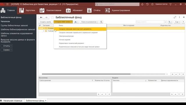Navigate back with the left arrow
Screen dimensions: 186x105
point(41,17)
